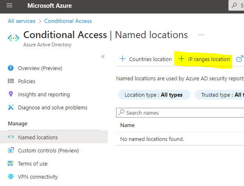The image size is (244, 186).
Task: Open Policies menu item
Action: pos(27,81)
